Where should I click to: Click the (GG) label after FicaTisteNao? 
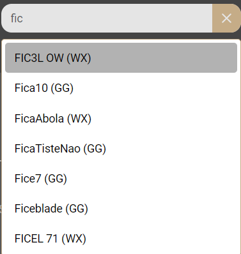pyautogui.click(x=95, y=149)
